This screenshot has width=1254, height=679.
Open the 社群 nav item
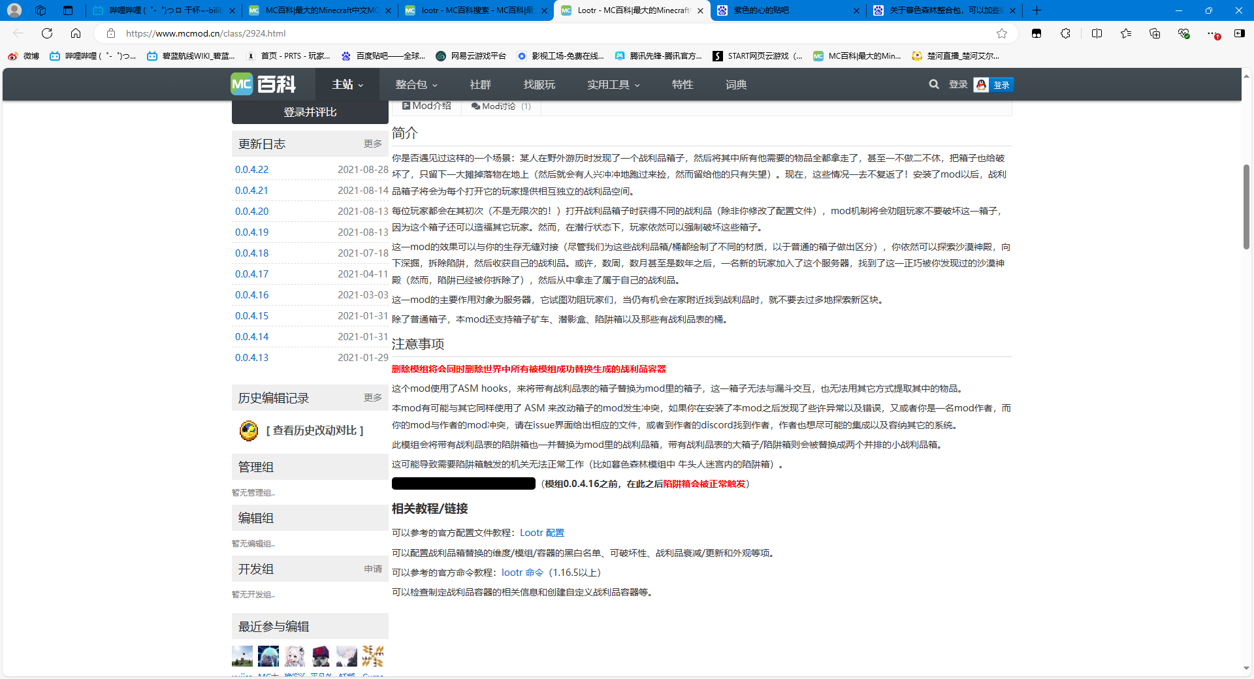(480, 84)
